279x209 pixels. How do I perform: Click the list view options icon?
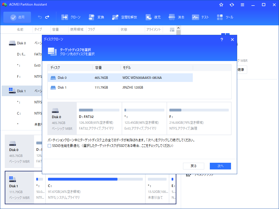(172, 30)
